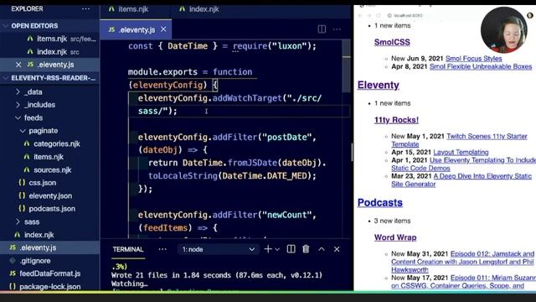536x302 pixels.
Task: Open css.json file
Action: pyautogui.click(x=38, y=183)
